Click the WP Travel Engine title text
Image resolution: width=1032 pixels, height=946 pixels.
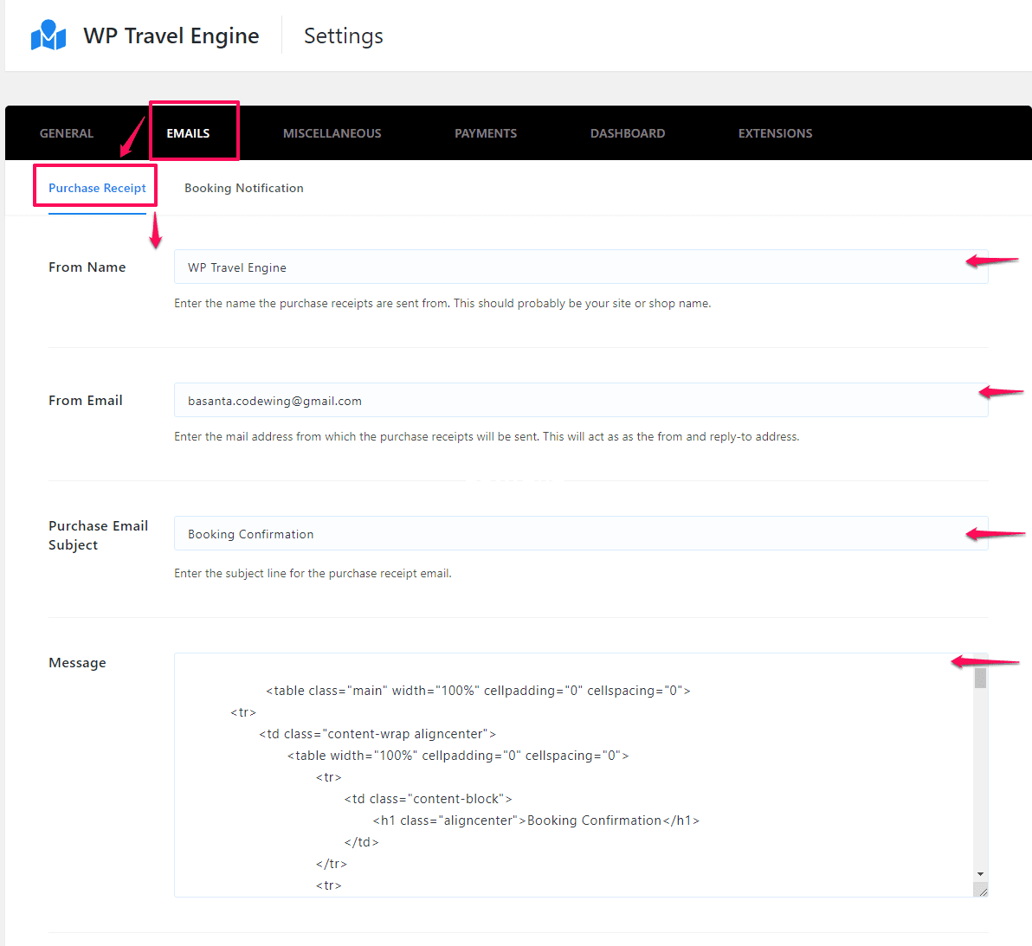pyautogui.click(x=171, y=35)
